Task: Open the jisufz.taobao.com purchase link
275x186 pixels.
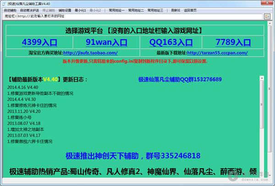Action: tap(90, 53)
